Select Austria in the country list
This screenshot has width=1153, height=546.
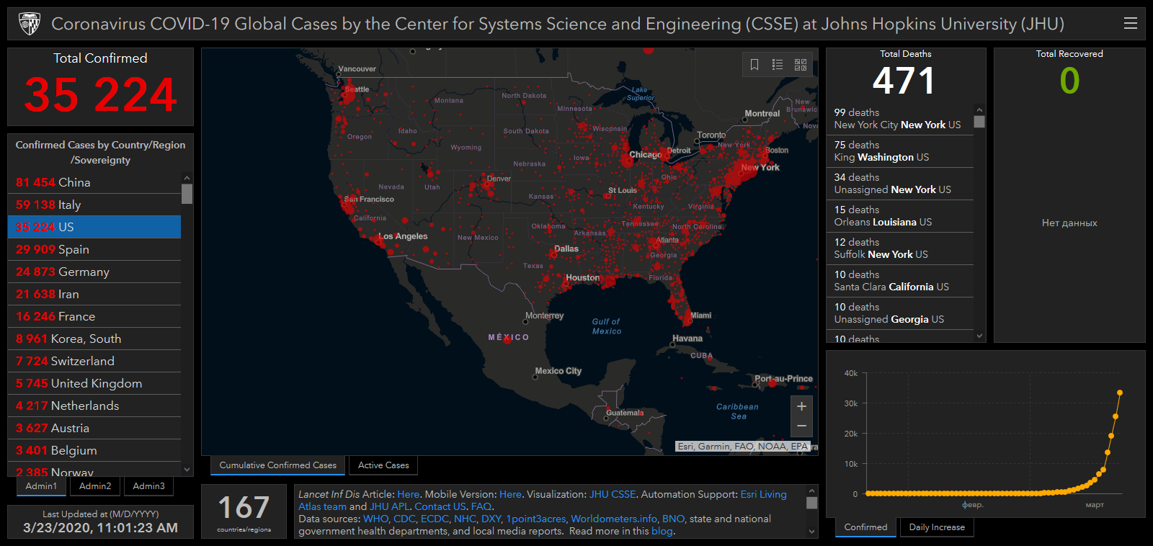pos(94,428)
